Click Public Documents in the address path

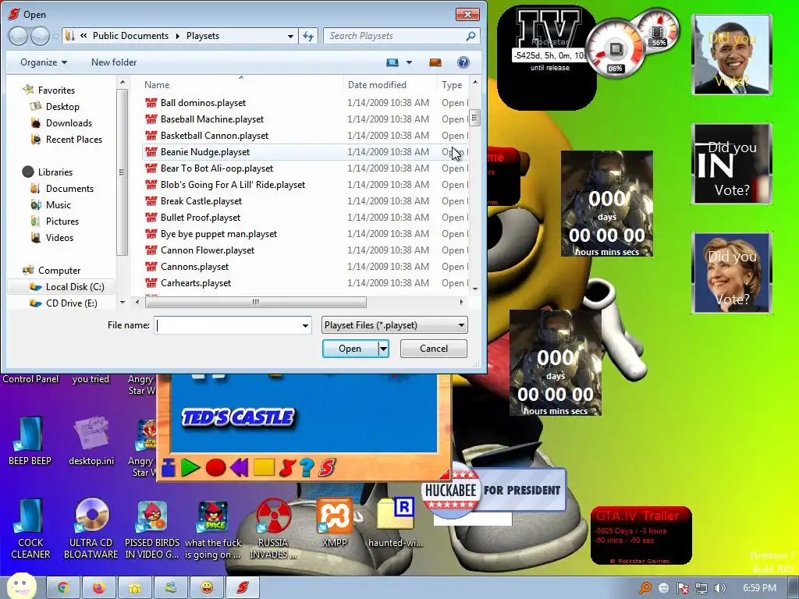click(130, 36)
